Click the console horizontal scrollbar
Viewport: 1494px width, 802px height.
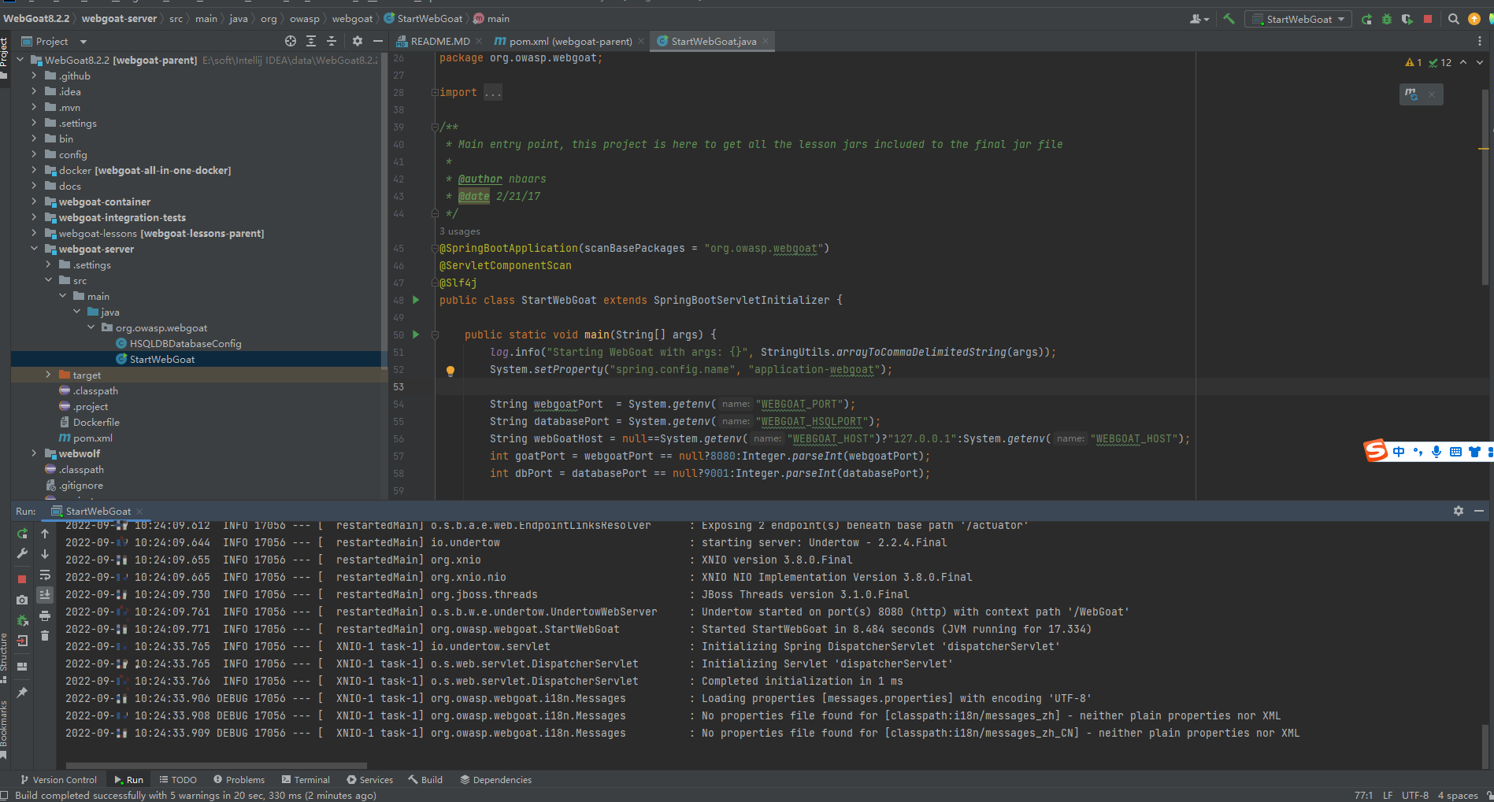coord(216,765)
